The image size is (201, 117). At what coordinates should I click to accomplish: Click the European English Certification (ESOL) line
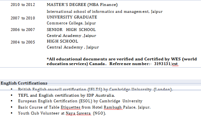click(80, 101)
